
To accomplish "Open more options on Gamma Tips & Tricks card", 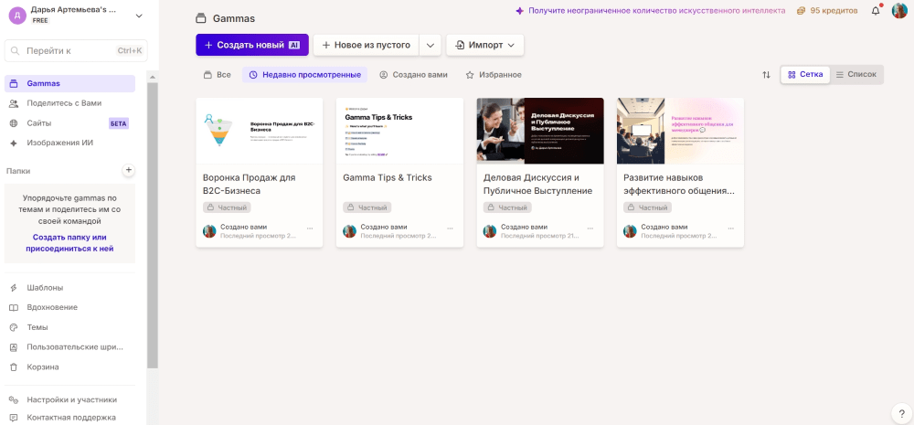I will pyautogui.click(x=450, y=228).
